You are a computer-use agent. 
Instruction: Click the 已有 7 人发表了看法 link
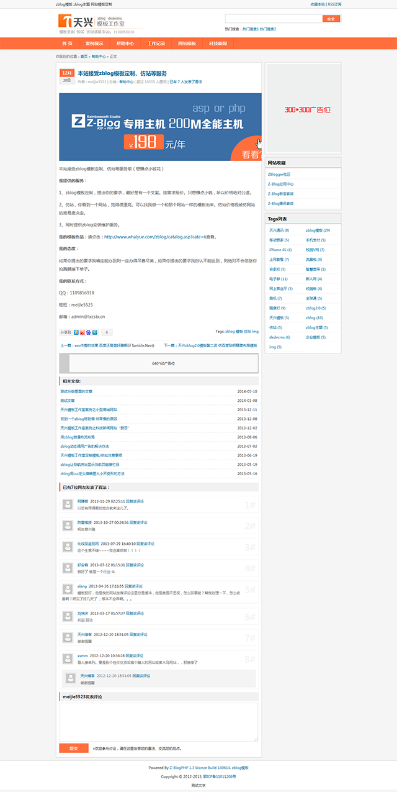click(185, 81)
